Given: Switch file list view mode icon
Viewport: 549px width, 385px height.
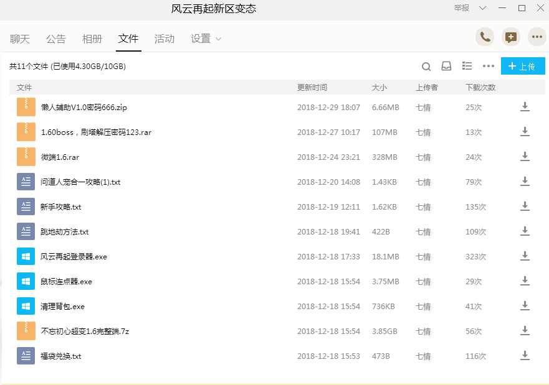Looking at the screenshot, I should point(467,66).
